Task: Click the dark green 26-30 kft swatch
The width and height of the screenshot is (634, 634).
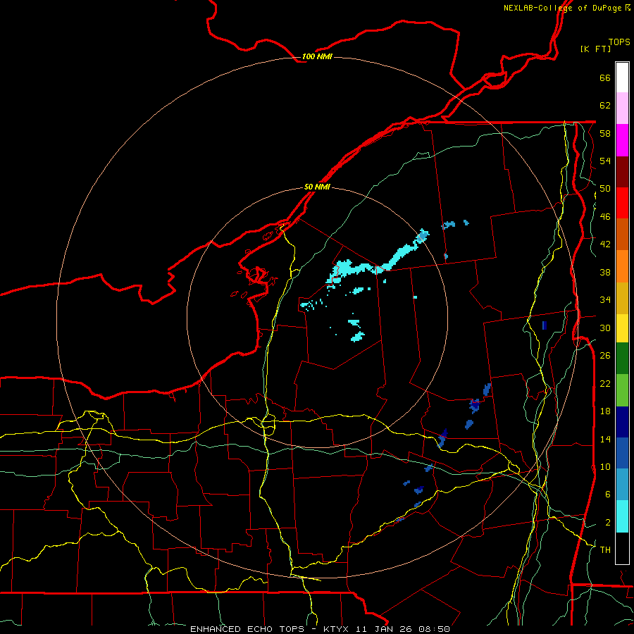Action: (x=622, y=359)
